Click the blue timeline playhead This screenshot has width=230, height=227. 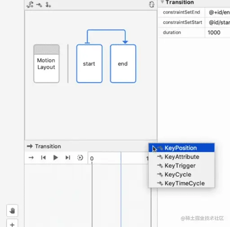click(121, 189)
